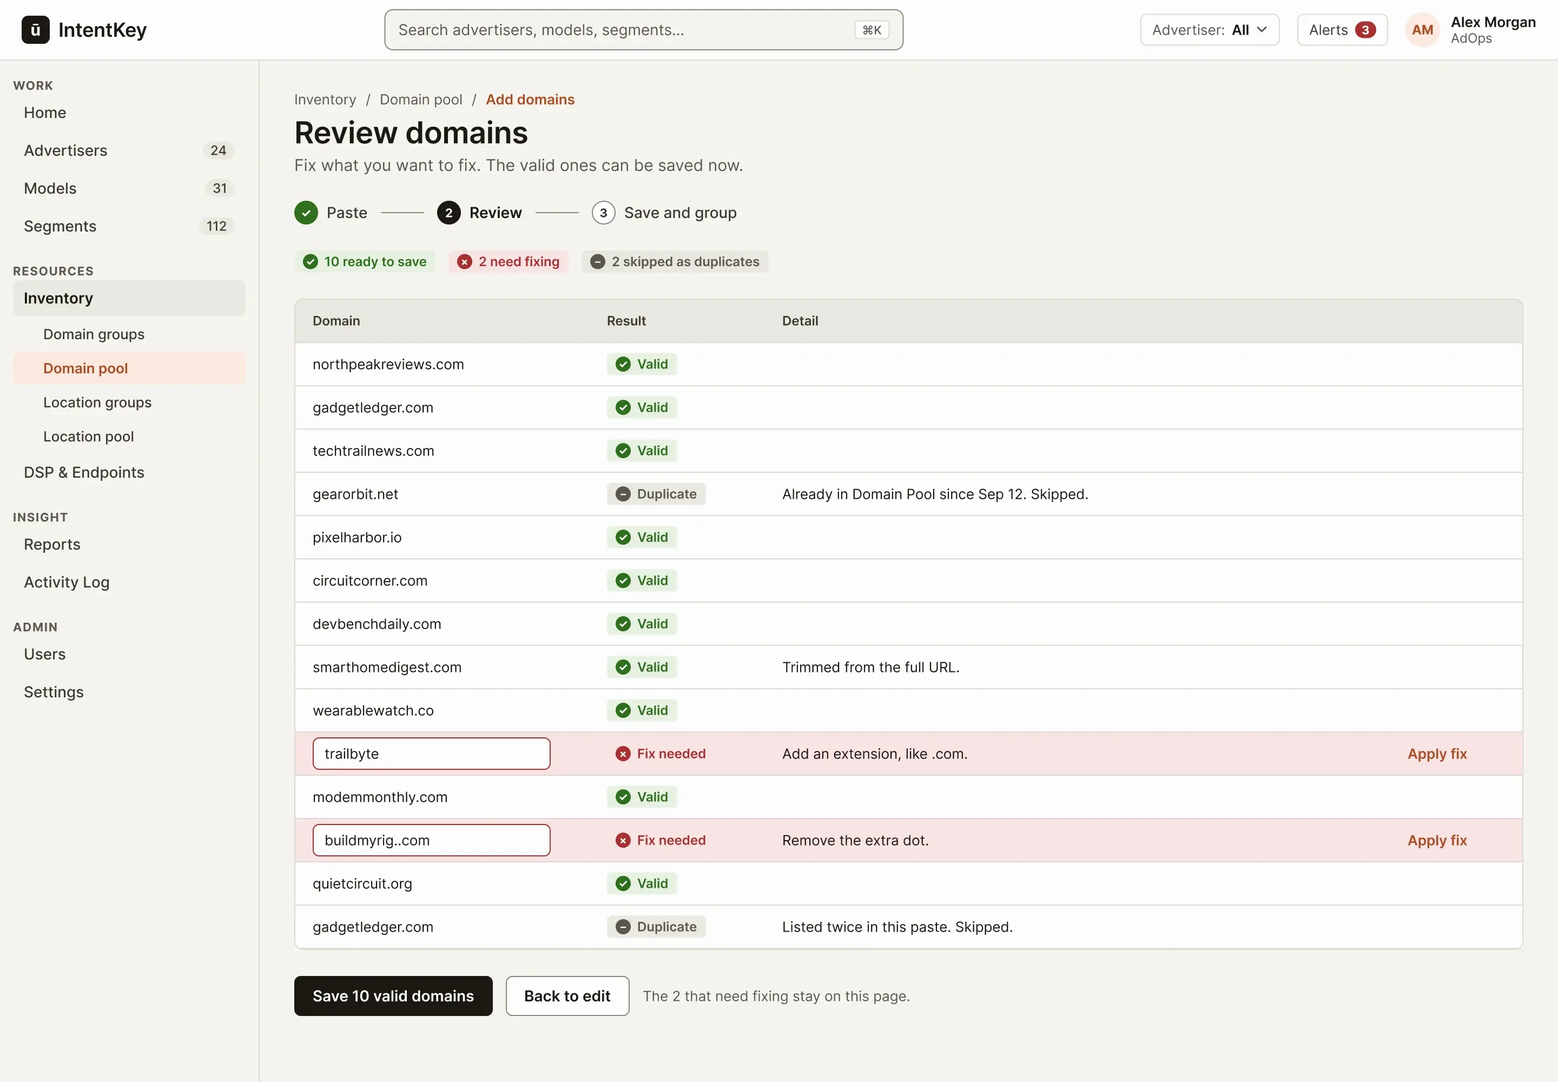Click the Fix needed error icon for trailbyte

coord(622,754)
